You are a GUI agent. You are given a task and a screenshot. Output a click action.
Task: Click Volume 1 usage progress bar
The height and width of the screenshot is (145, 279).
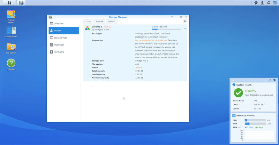166,29
